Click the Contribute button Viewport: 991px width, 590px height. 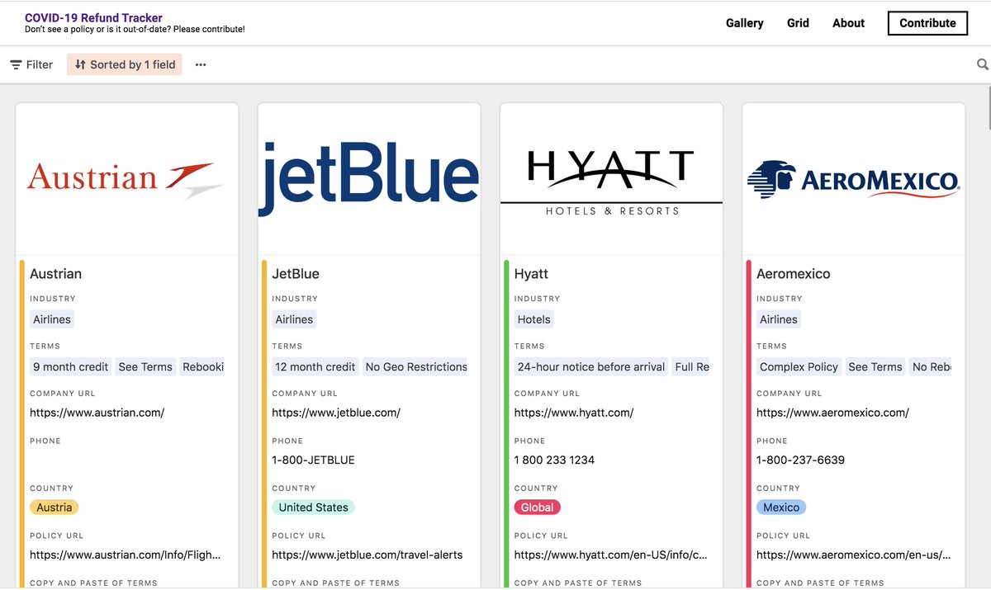pyautogui.click(x=927, y=23)
